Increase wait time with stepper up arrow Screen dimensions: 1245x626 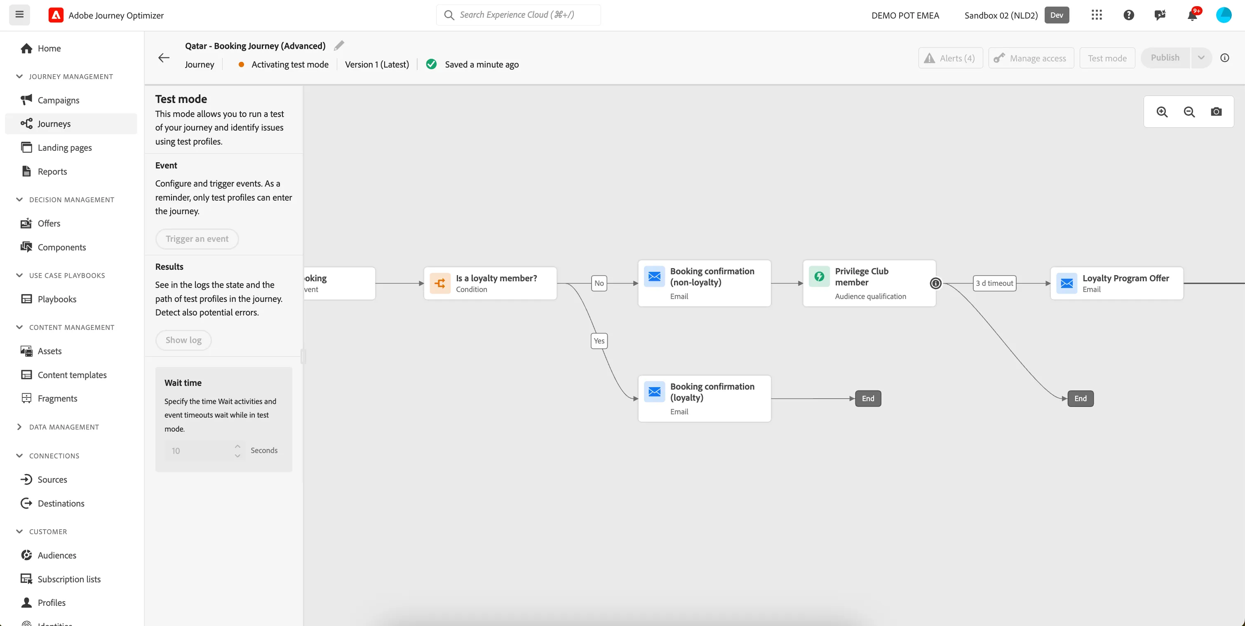point(237,446)
